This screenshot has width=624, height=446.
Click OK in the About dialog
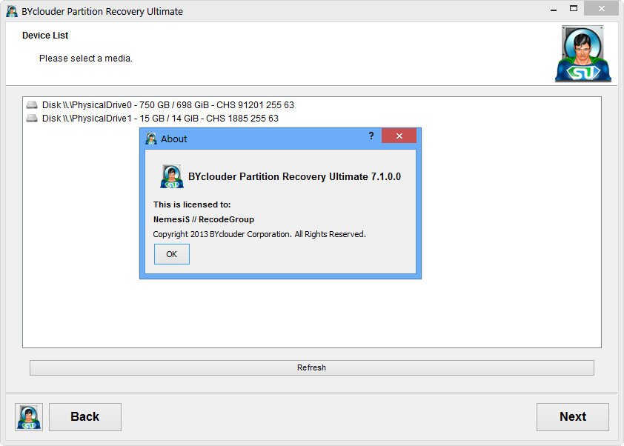(171, 254)
